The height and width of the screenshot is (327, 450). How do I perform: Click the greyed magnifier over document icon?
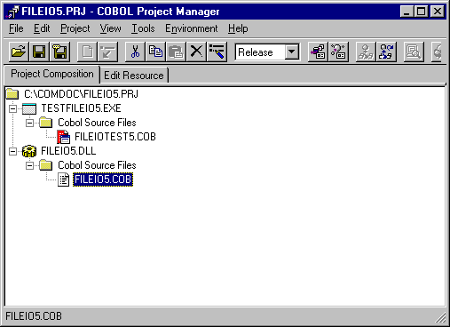pyautogui.click(x=414, y=52)
